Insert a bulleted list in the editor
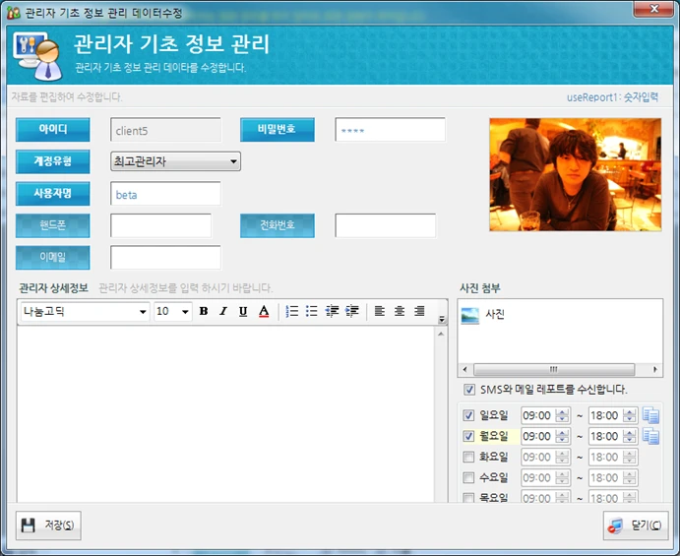The height and width of the screenshot is (556, 680). 311,311
